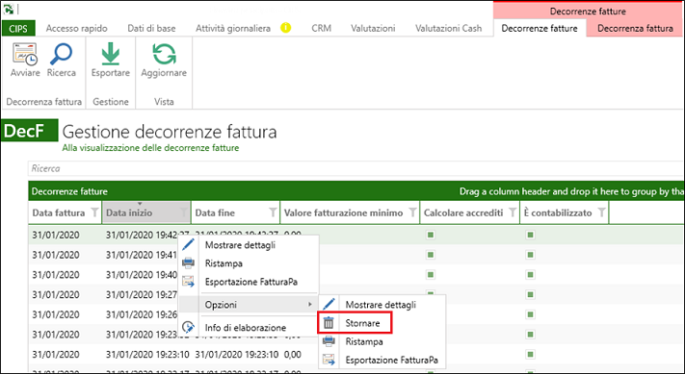
Task: Toggle È contabilizzato checkbox in 19:26 row
Action: 530,314
